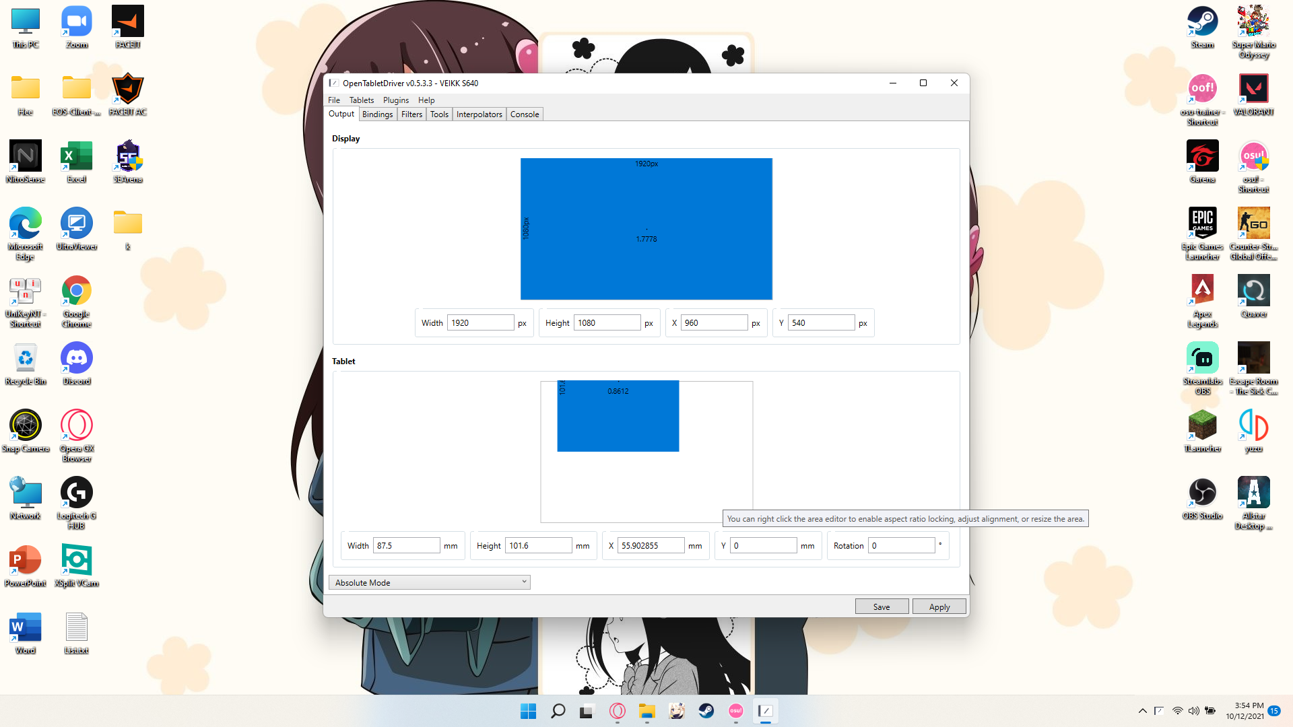Open the Steam desktop shortcut

[1202, 28]
